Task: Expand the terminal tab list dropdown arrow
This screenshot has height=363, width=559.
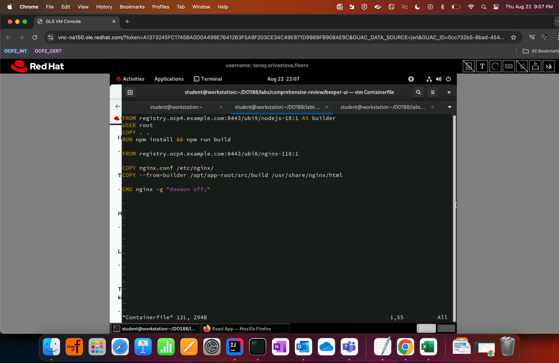Action: coord(449,107)
